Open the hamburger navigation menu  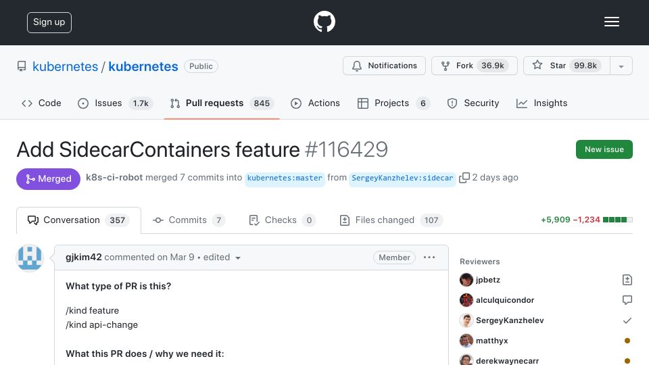click(x=611, y=22)
